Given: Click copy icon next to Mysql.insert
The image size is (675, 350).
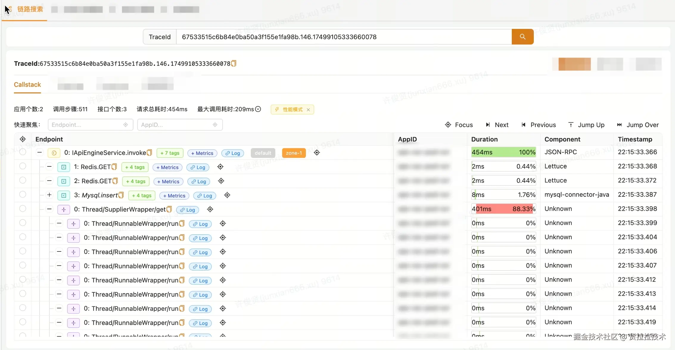Looking at the screenshot, I should pyautogui.click(x=121, y=195).
